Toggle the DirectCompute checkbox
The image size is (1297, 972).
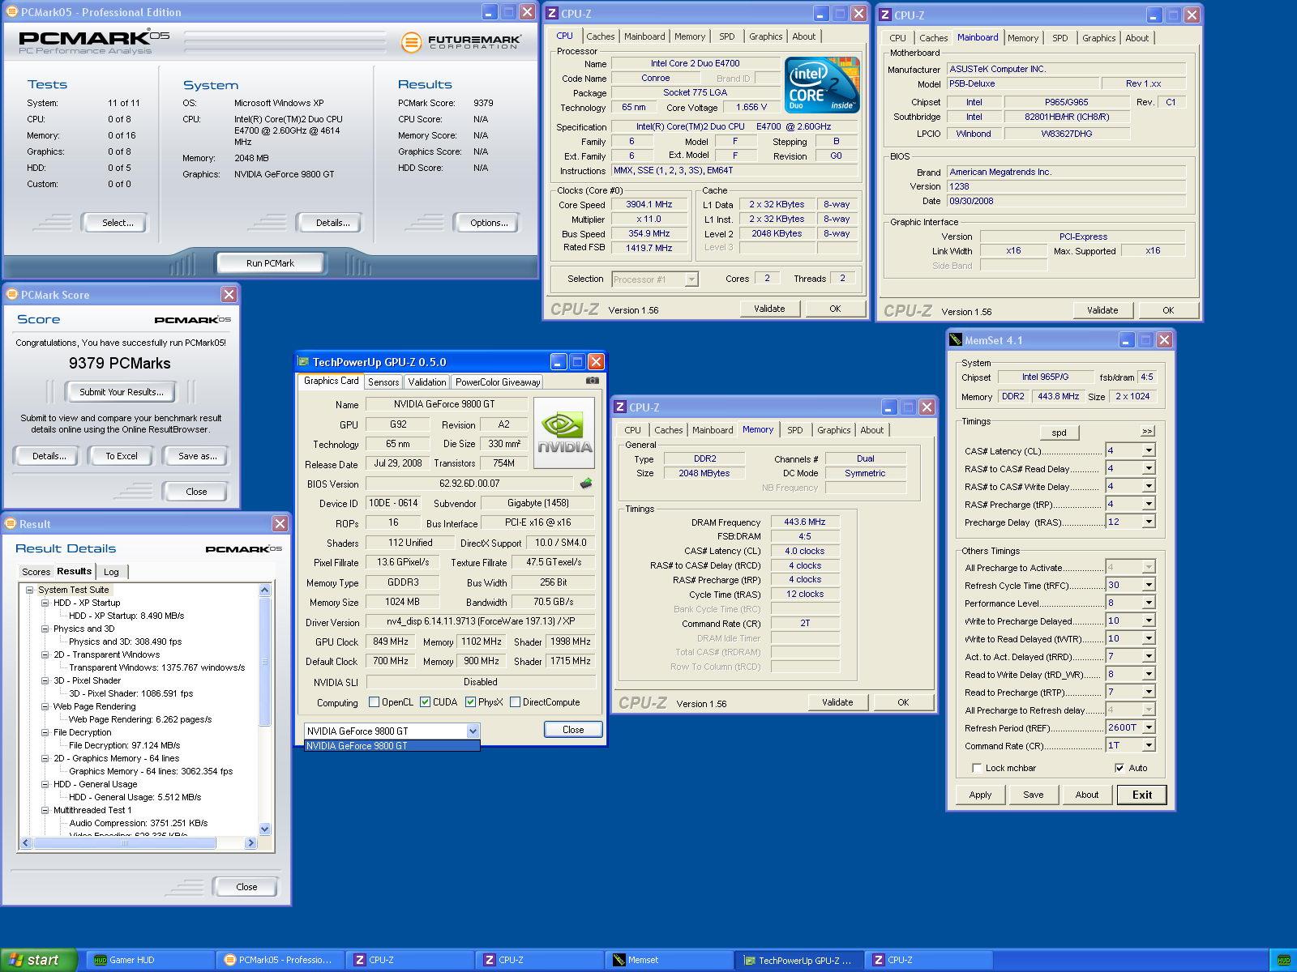515,702
